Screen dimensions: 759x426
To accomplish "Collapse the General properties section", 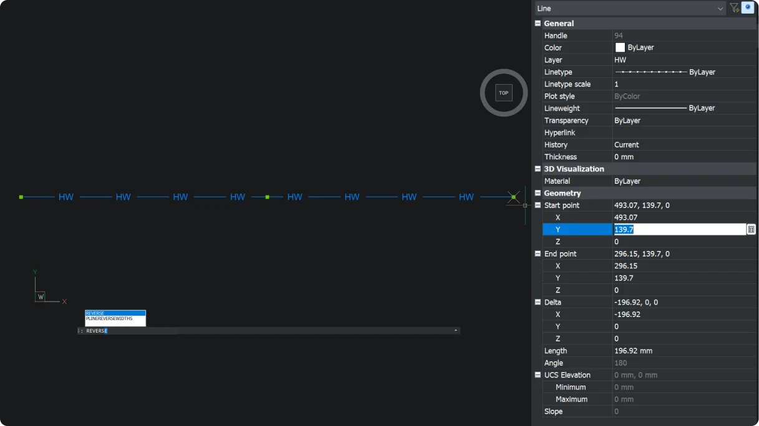I will pos(538,24).
